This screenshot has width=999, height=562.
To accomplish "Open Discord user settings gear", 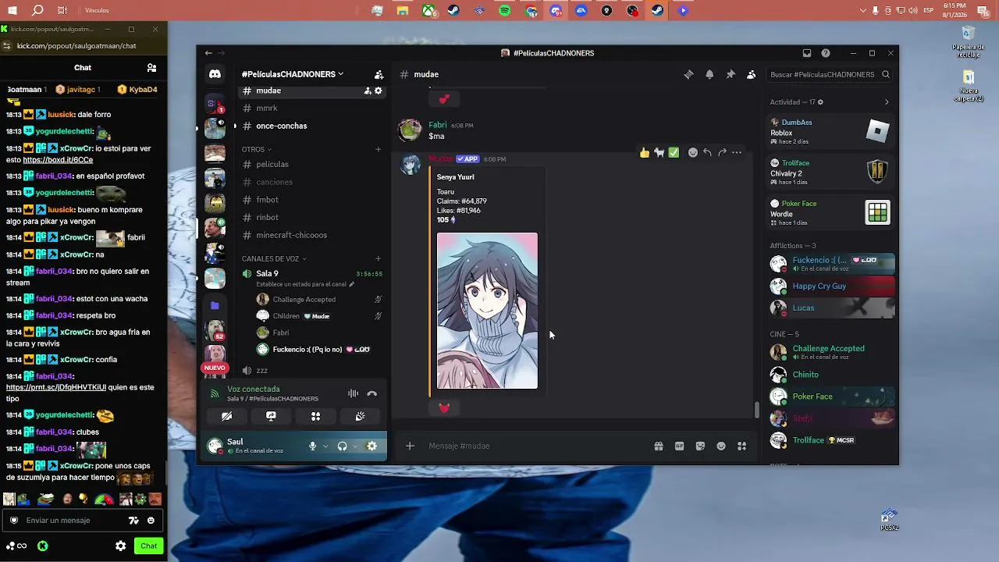I will (x=372, y=446).
